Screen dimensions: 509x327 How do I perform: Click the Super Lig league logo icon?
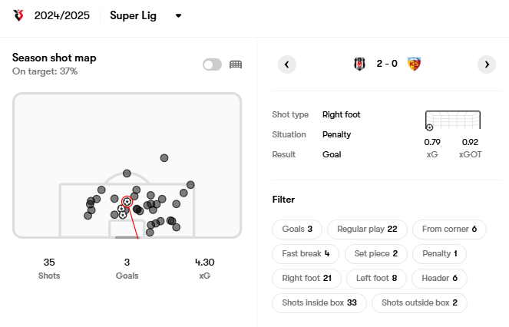point(18,15)
